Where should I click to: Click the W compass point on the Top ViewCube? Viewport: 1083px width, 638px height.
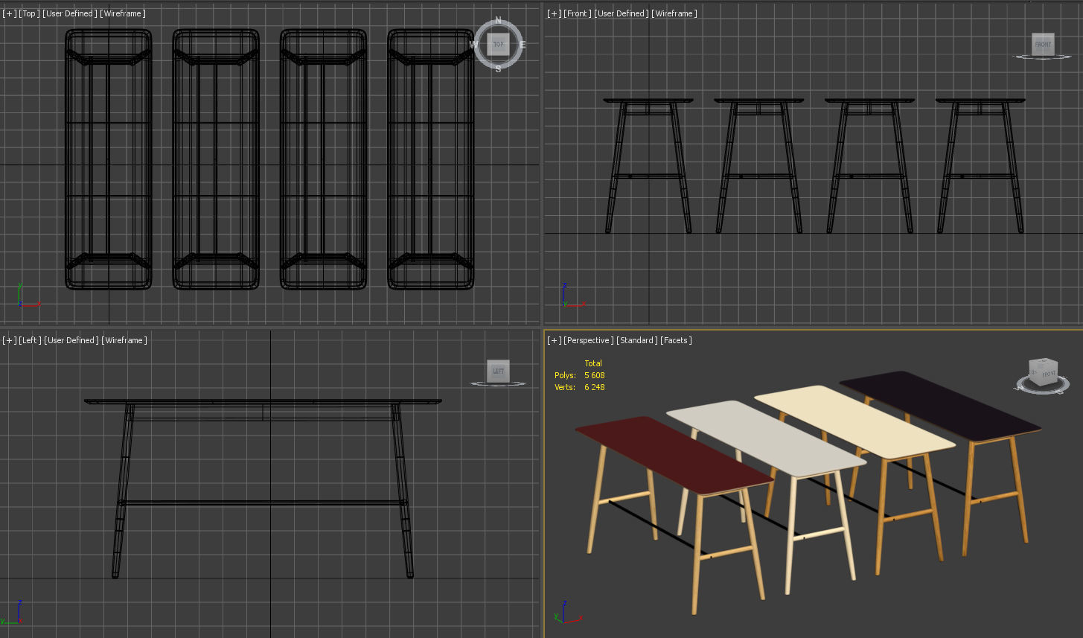tap(474, 45)
